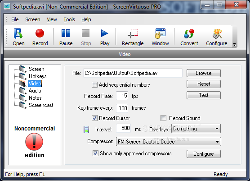This screenshot has height=181, width=250.
Task: Choose the Window capture tool
Action: (160, 37)
